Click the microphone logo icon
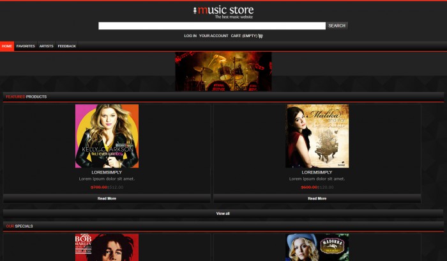The height and width of the screenshot is (261, 447). click(195, 11)
